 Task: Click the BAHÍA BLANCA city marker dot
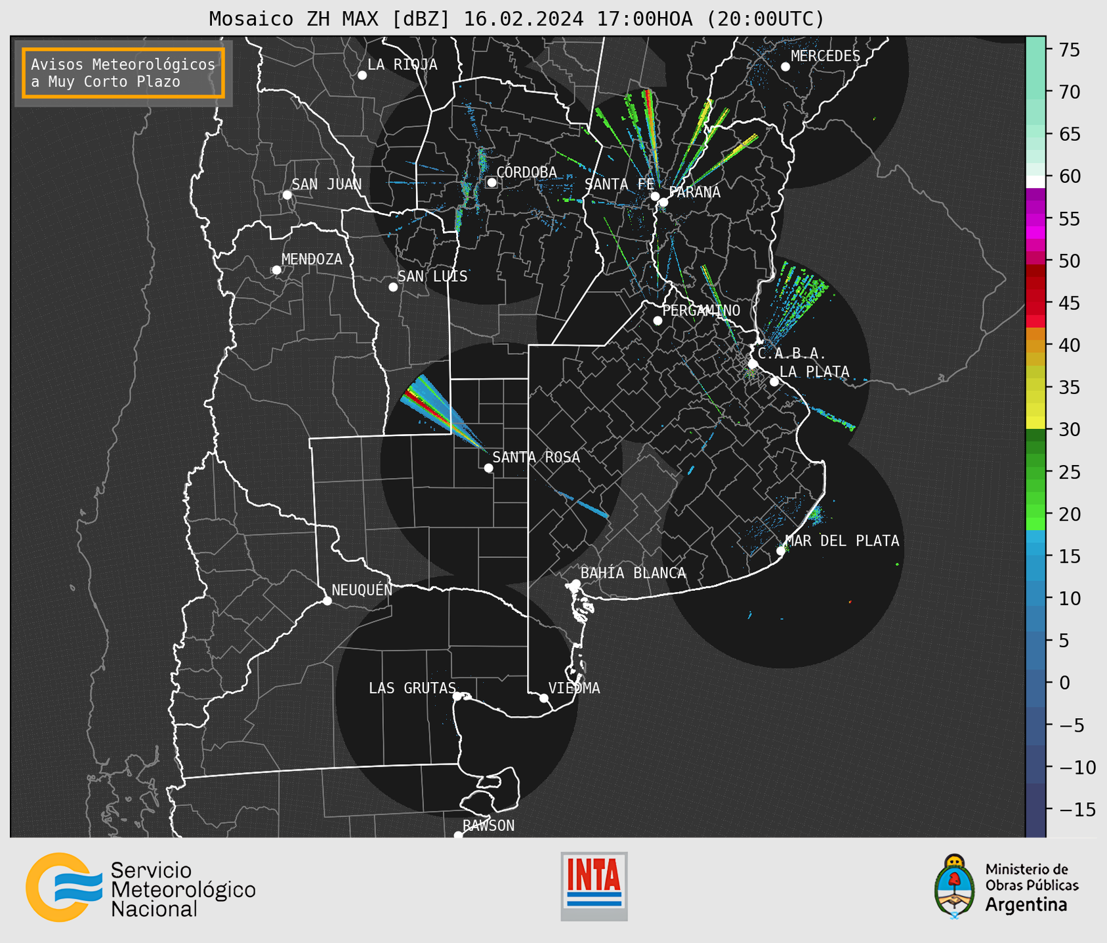tap(575, 584)
